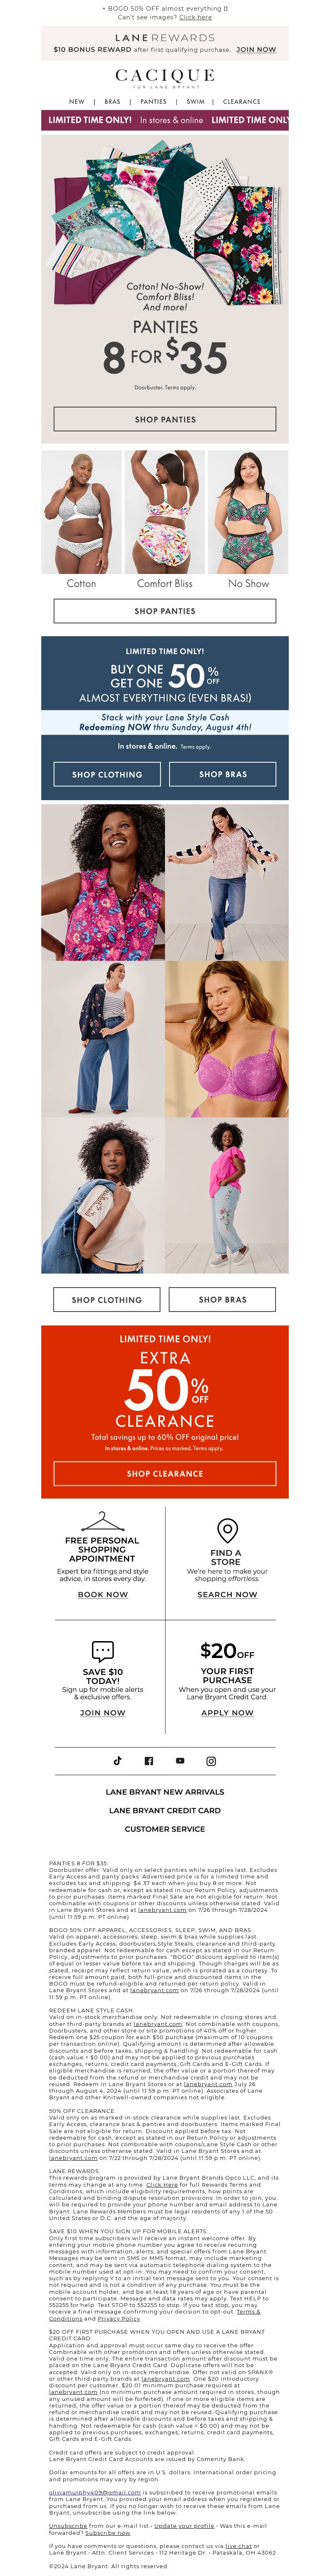Open the LANE BRYANT CREDIT CARD link
This screenshot has height=2576, width=330.
coord(165,1810)
